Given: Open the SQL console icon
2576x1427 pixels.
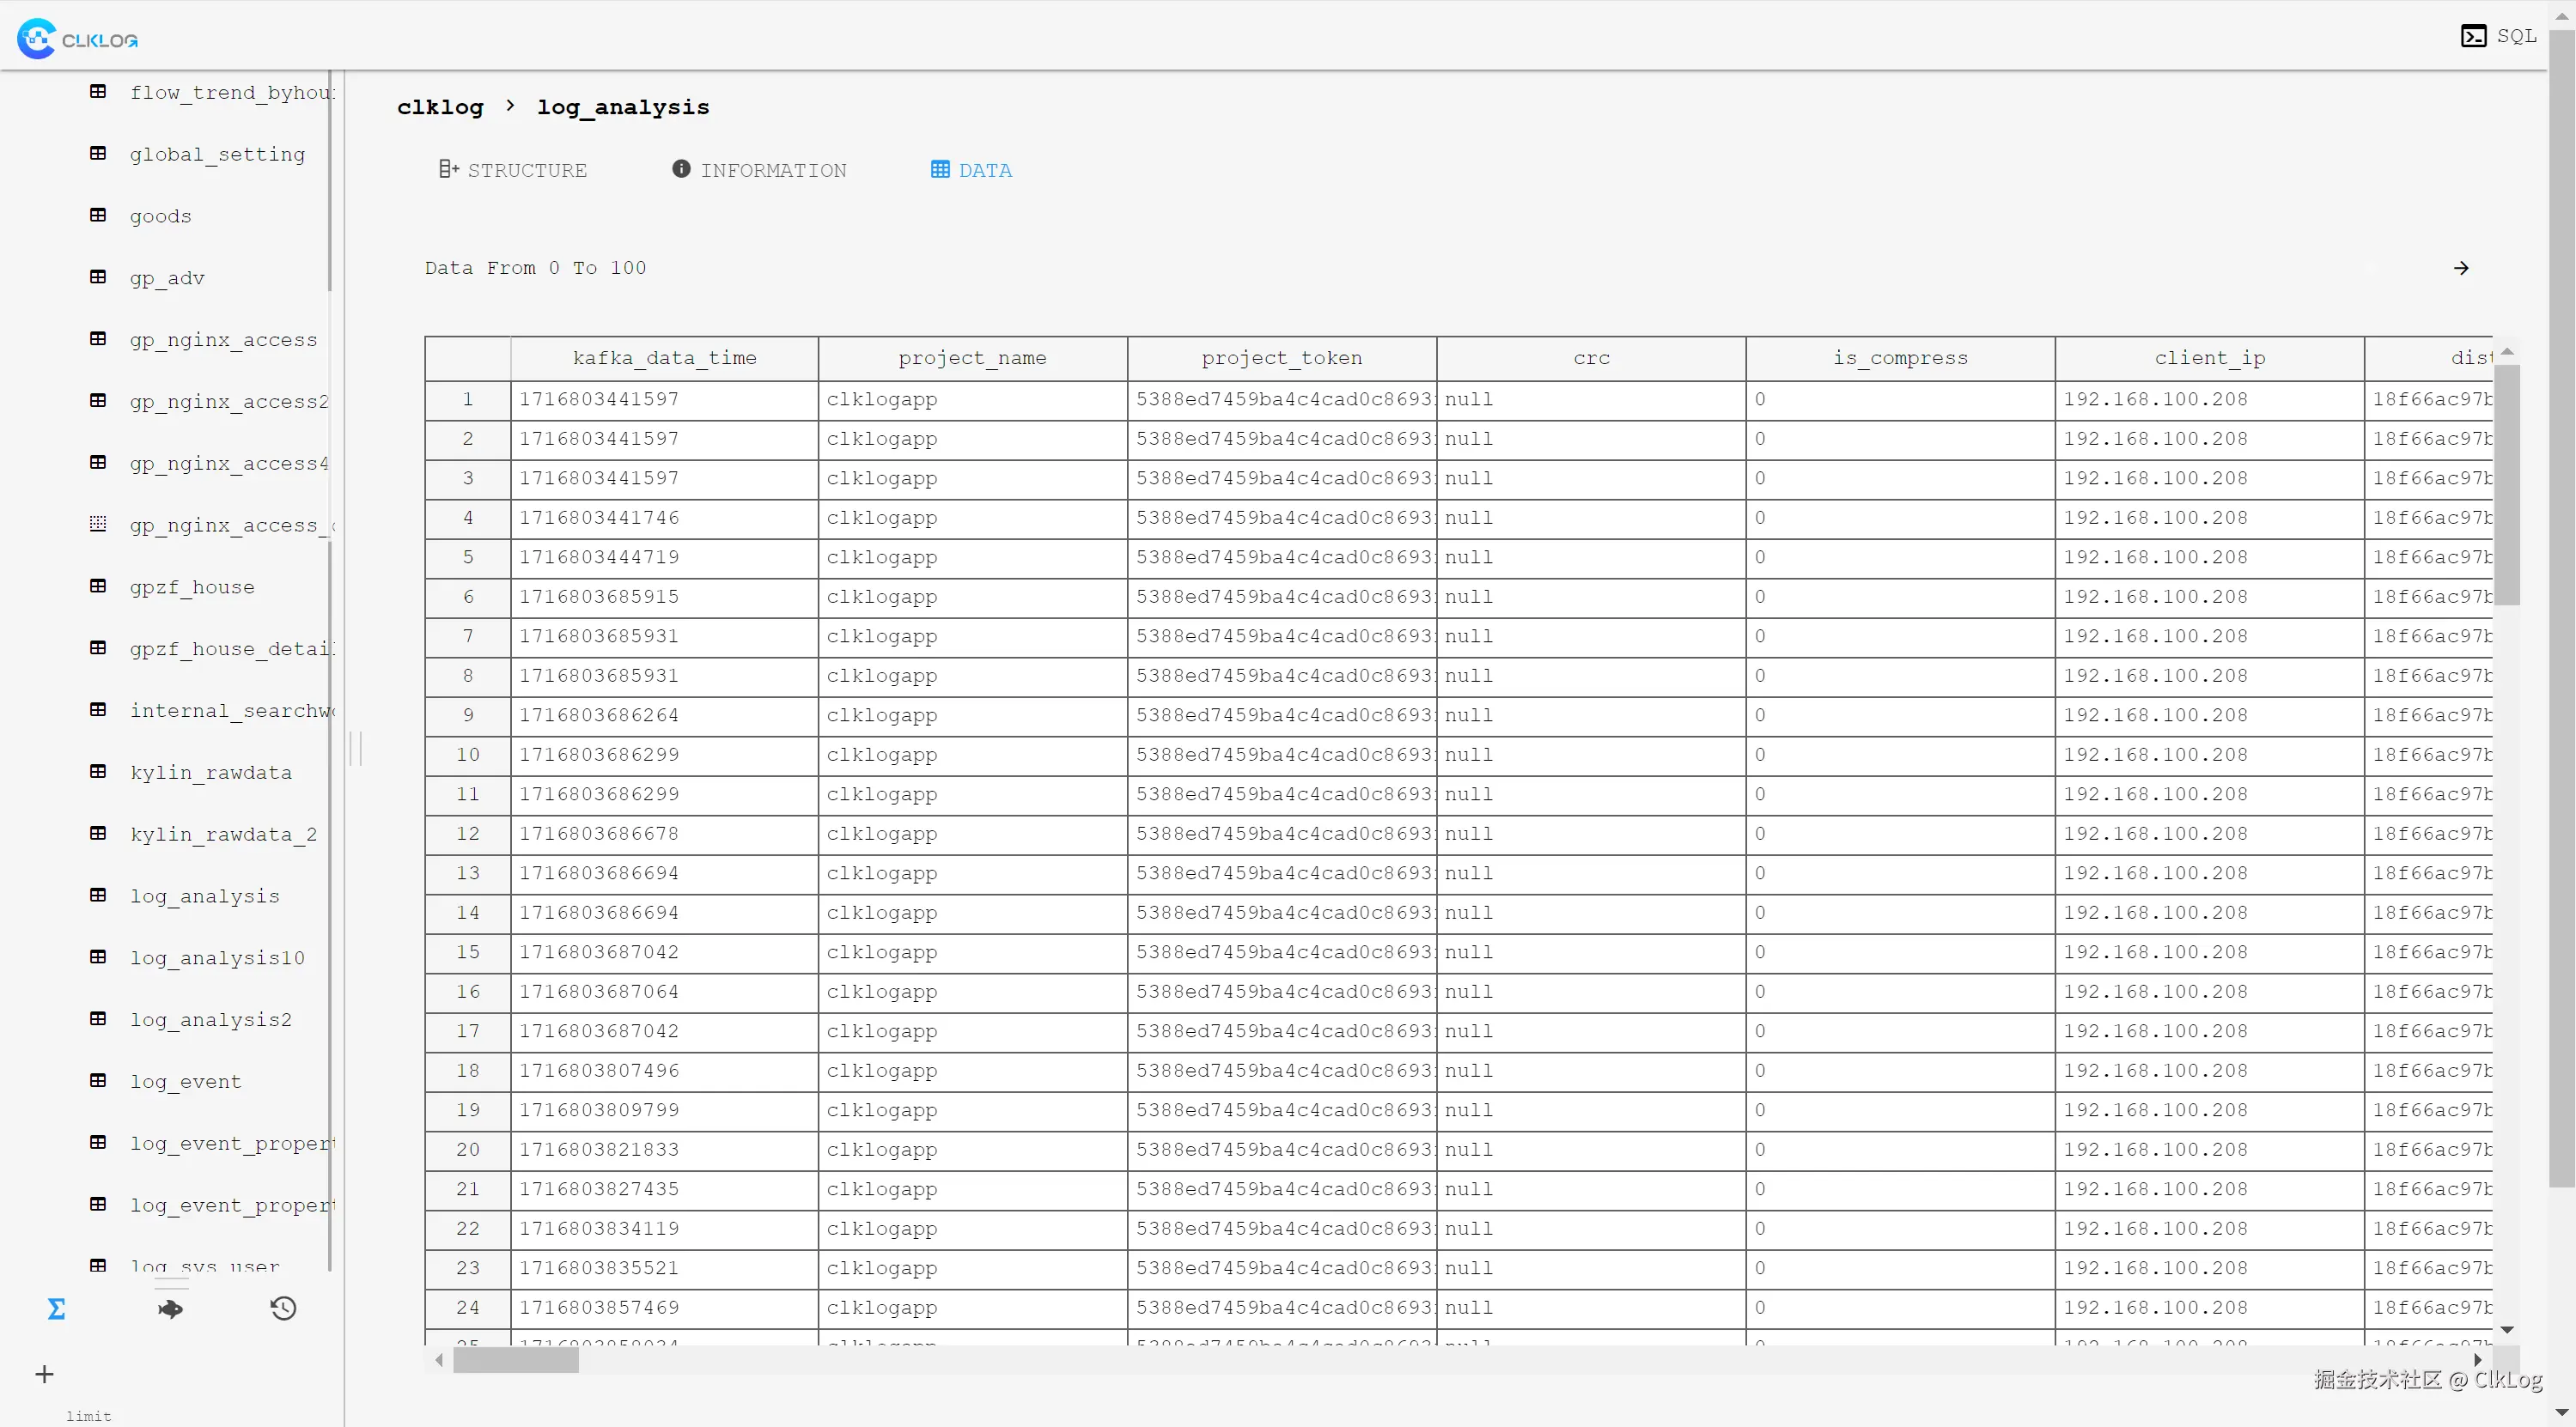Looking at the screenshot, I should point(2473,36).
